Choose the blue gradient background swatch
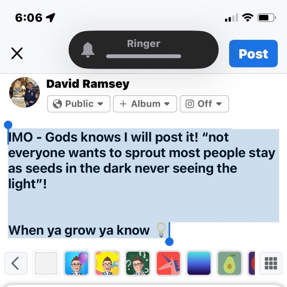The height and width of the screenshot is (287, 287). click(199, 263)
